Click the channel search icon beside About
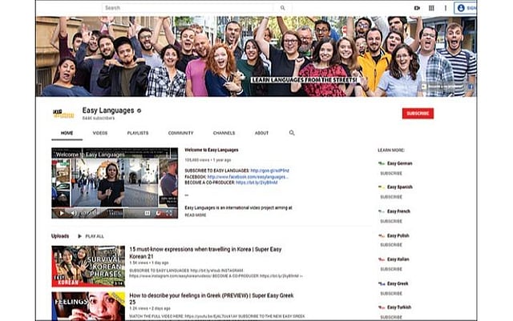Viewport: 513px width, 321px height. pos(292,133)
